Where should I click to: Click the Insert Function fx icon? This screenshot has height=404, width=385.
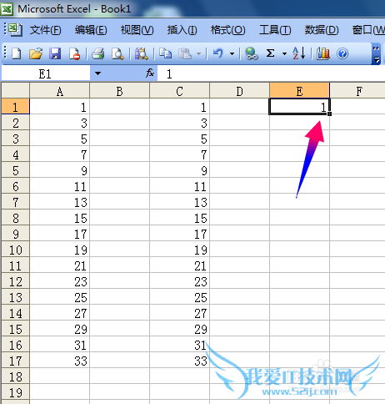coord(150,73)
